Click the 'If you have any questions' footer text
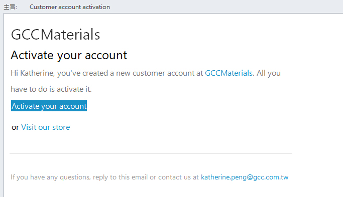 pyautogui.click(x=50, y=177)
